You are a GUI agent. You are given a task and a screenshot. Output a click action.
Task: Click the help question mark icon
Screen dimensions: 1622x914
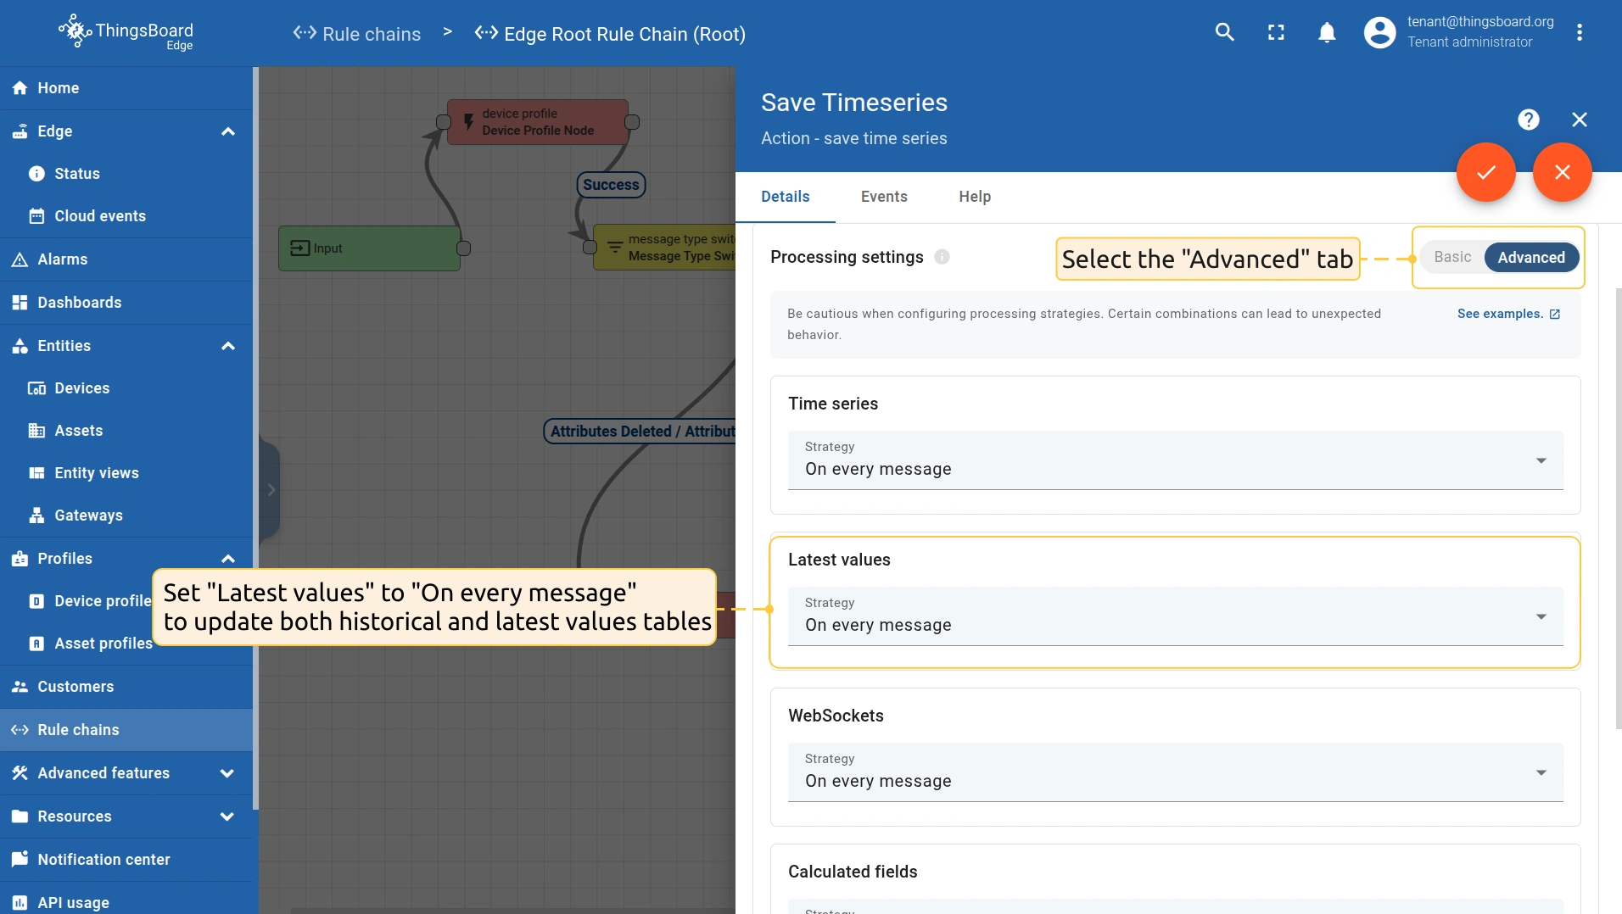[x=1528, y=120]
